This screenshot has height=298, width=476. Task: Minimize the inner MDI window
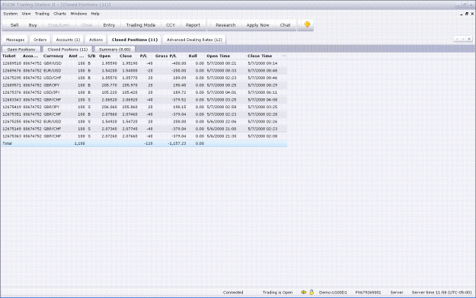[462, 14]
